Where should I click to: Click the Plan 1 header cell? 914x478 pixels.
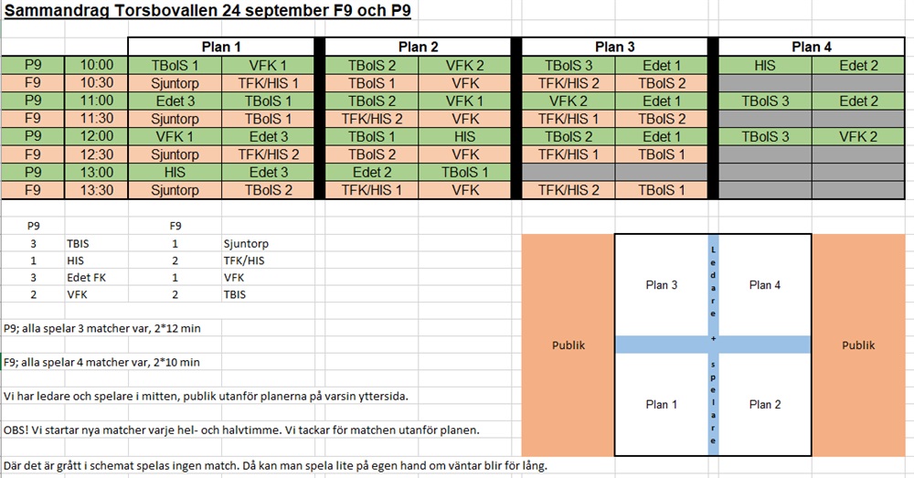pos(221,47)
